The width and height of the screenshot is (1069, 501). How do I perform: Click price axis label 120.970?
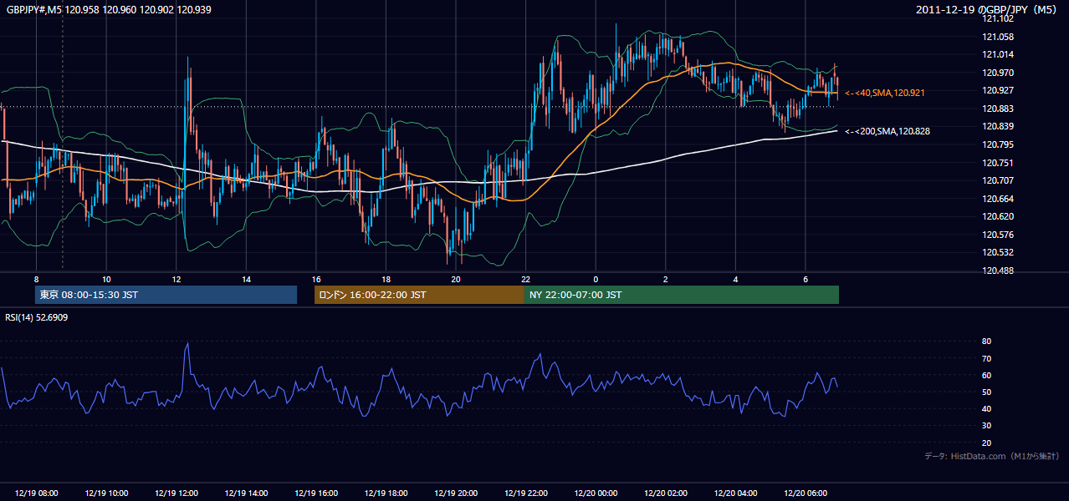998,73
